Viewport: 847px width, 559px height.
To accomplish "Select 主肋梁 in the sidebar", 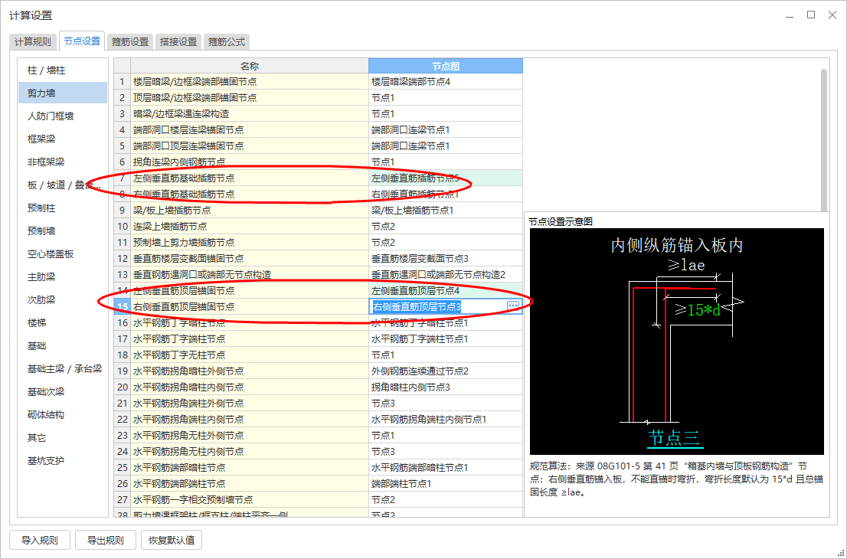I will 63,276.
